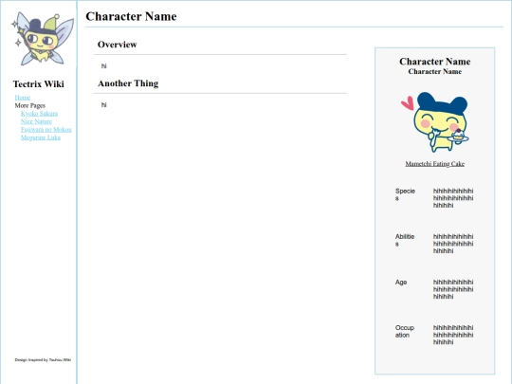Go to the Nice Nature page

pyautogui.click(x=36, y=121)
